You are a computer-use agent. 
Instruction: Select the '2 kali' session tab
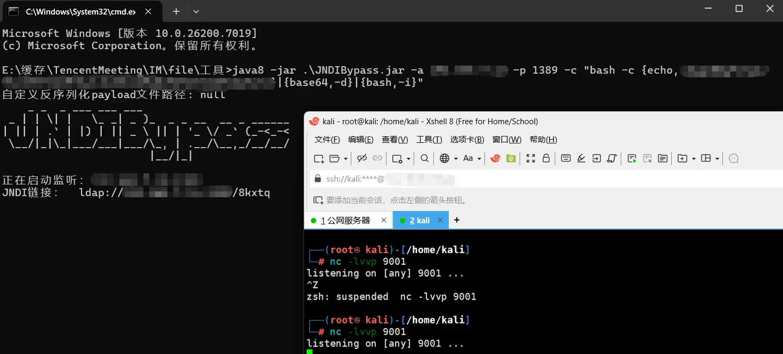pos(421,220)
